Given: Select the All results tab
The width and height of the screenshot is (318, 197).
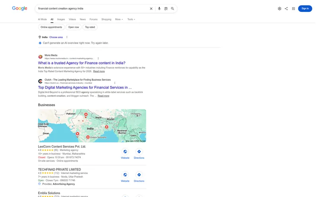Looking at the screenshot, I should pyautogui.click(x=52, y=19).
